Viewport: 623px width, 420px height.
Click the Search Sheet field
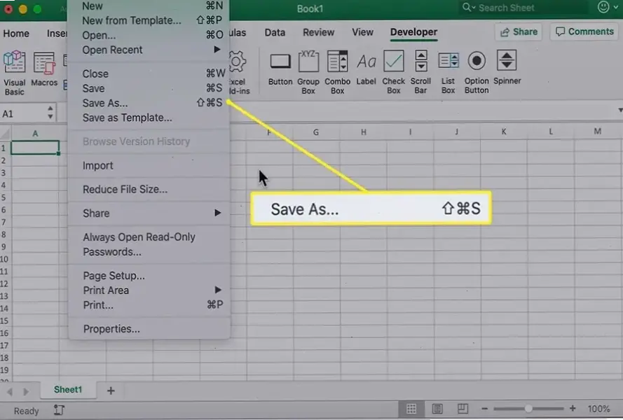tap(523, 8)
